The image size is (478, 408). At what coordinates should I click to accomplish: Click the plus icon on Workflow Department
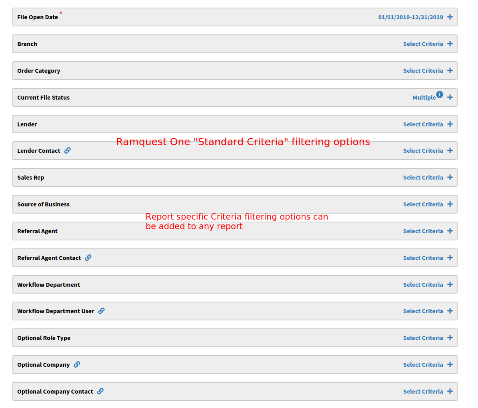pos(450,284)
